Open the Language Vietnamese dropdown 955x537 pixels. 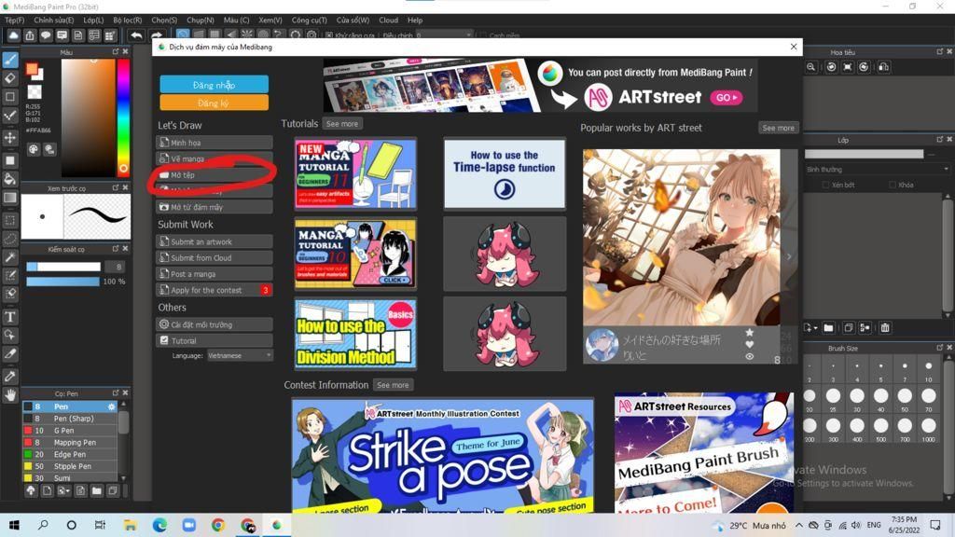pos(240,355)
